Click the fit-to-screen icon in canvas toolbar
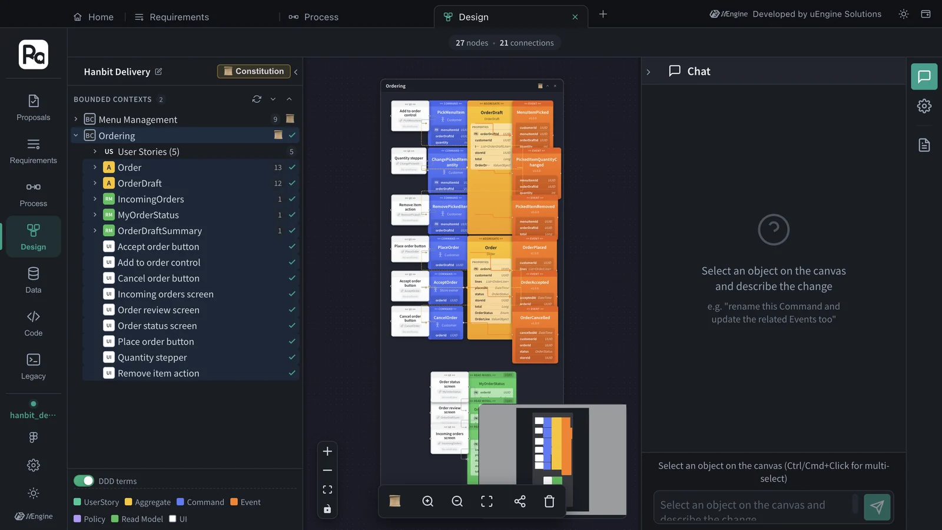This screenshot has width=942, height=530. [487, 501]
